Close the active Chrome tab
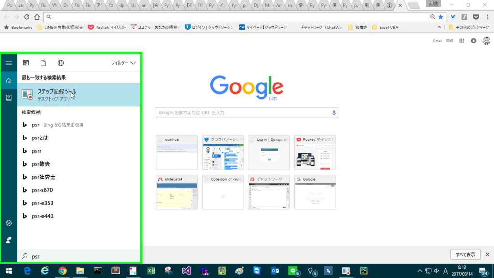The image size is (494, 278). [x=400, y=5]
